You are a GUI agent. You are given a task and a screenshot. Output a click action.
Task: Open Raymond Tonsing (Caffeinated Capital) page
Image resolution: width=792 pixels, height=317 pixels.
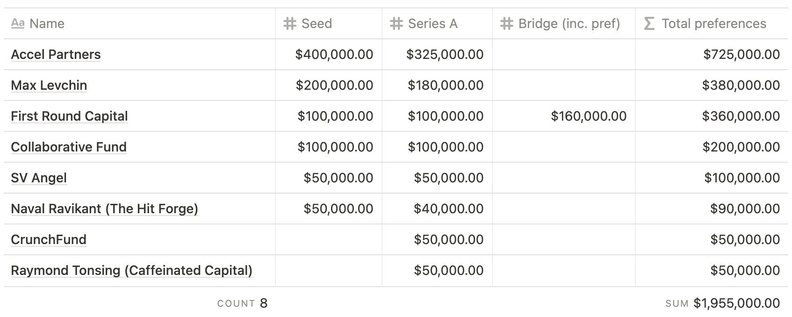(x=131, y=271)
